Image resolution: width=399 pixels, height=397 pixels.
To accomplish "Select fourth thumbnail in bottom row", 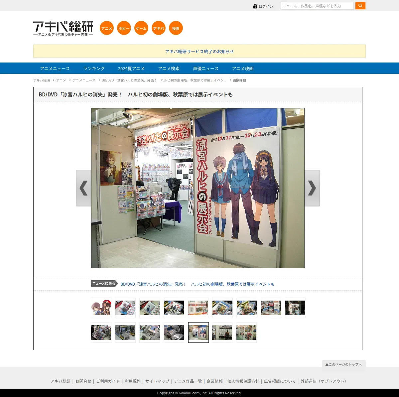I will point(174,332).
